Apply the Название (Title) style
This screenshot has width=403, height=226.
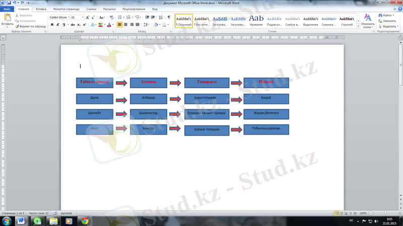(256, 20)
